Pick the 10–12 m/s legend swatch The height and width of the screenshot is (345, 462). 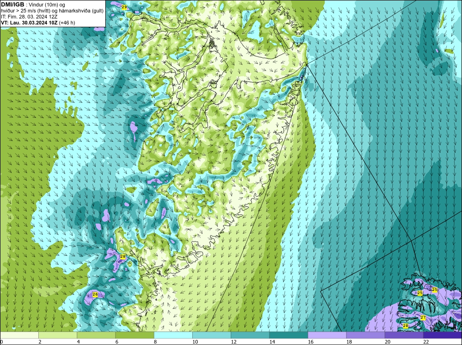[212, 335]
